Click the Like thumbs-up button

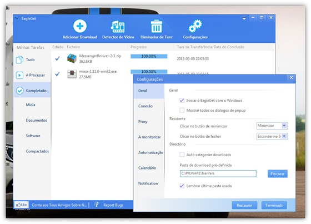click(22, 205)
